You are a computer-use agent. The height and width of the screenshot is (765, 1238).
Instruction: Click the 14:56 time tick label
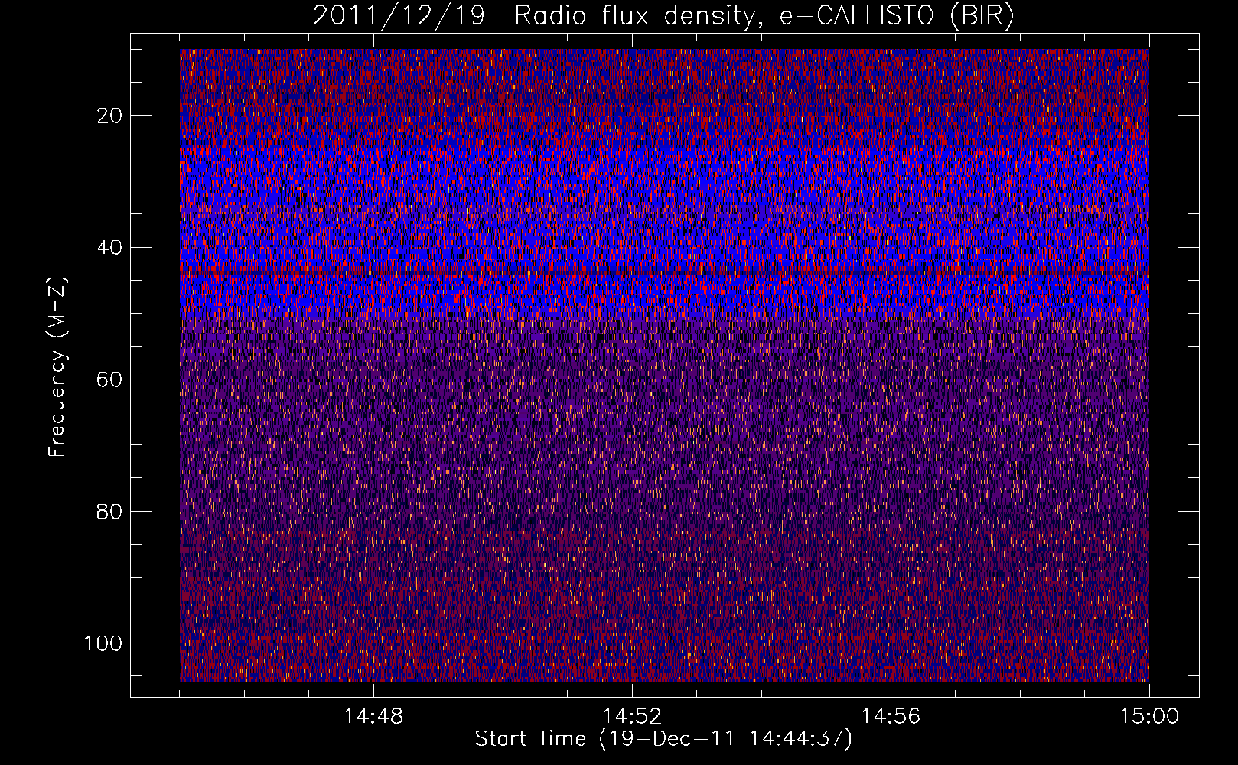pyautogui.click(x=891, y=717)
